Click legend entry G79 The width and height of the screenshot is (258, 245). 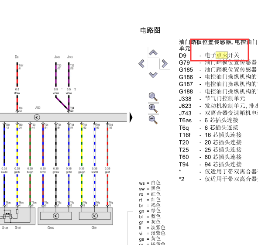point(218,62)
